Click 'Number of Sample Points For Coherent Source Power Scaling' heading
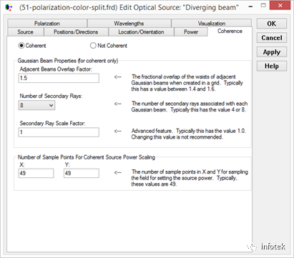Viewport: 294px width, 258px height. [87, 157]
